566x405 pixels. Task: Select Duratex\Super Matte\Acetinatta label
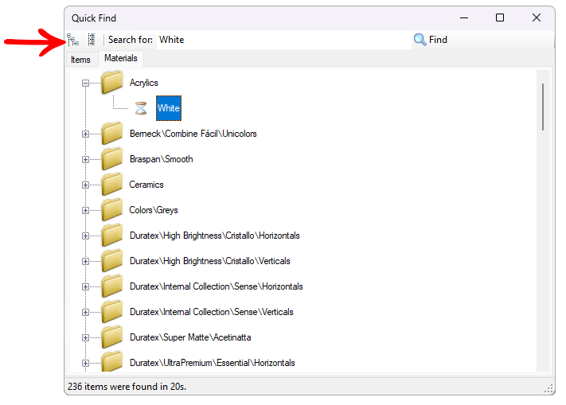pos(190,337)
